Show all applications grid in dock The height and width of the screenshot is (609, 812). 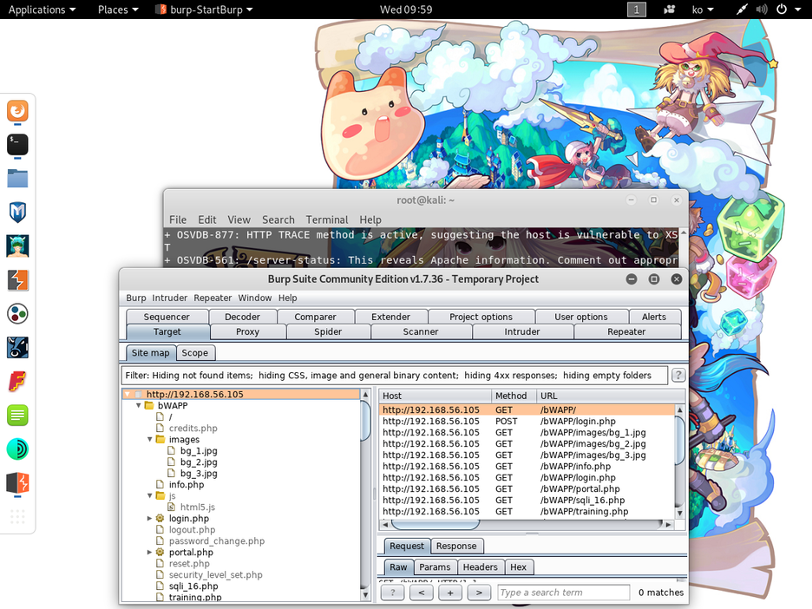tap(17, 516)
